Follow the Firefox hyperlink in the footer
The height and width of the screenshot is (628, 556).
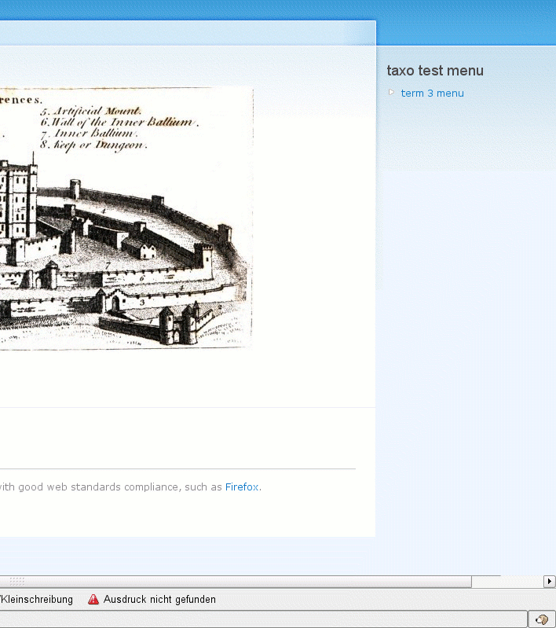pos(242,487)
